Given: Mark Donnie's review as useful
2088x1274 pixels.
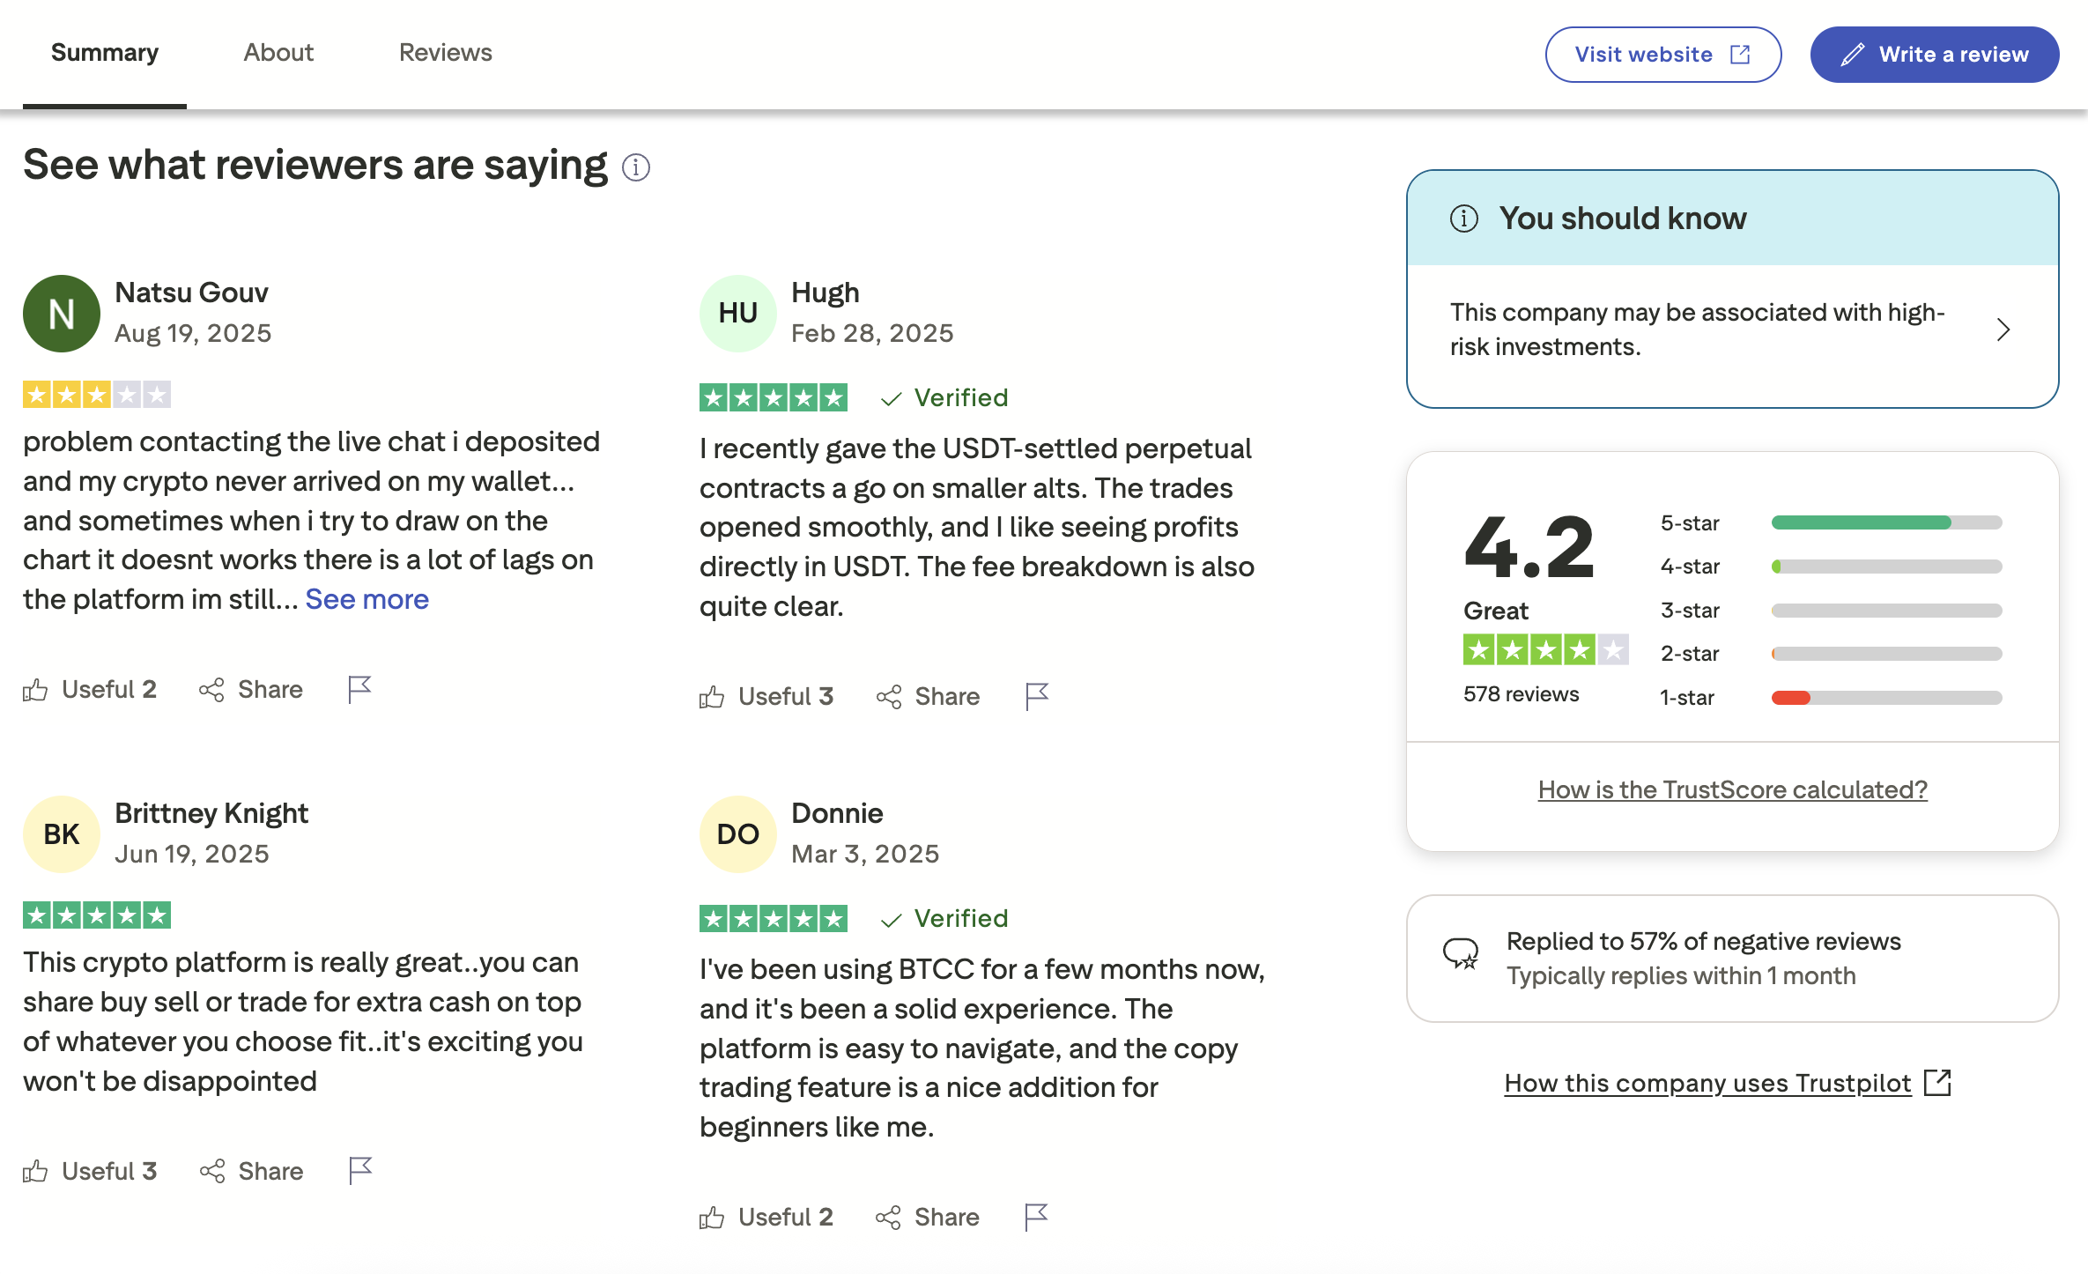Looking at the screenshot, I should [x=766, y=1217].
